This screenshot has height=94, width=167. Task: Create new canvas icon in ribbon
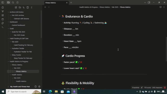pyautogui.click(x=3, y=15)
